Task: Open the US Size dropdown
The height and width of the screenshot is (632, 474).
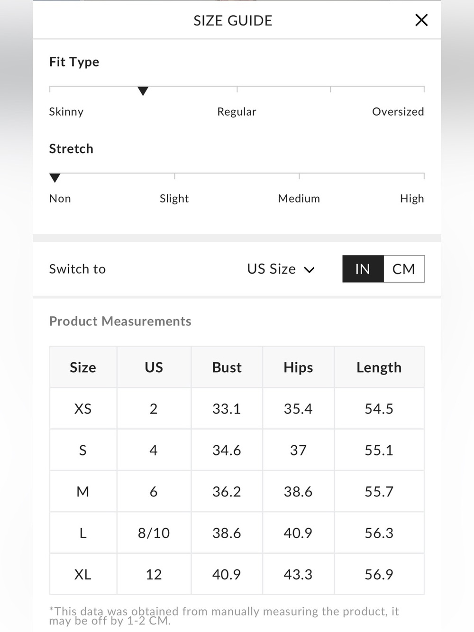Action: [x=281, y=269]
